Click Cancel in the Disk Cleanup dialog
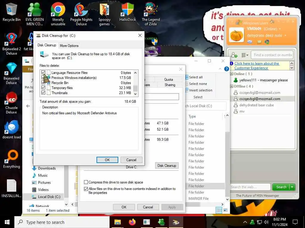This screenshot has height=228, width=305. click(131, 160)
